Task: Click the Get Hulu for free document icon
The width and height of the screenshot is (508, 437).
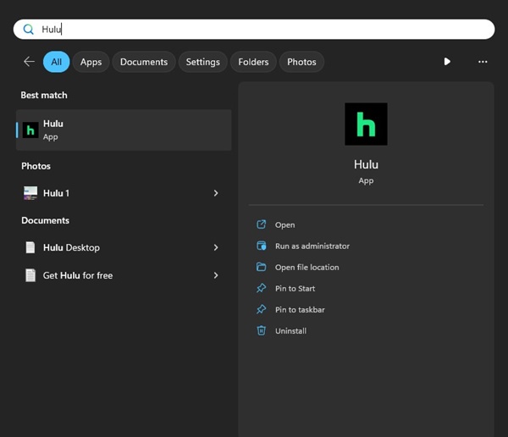Action: pos(30,275)
